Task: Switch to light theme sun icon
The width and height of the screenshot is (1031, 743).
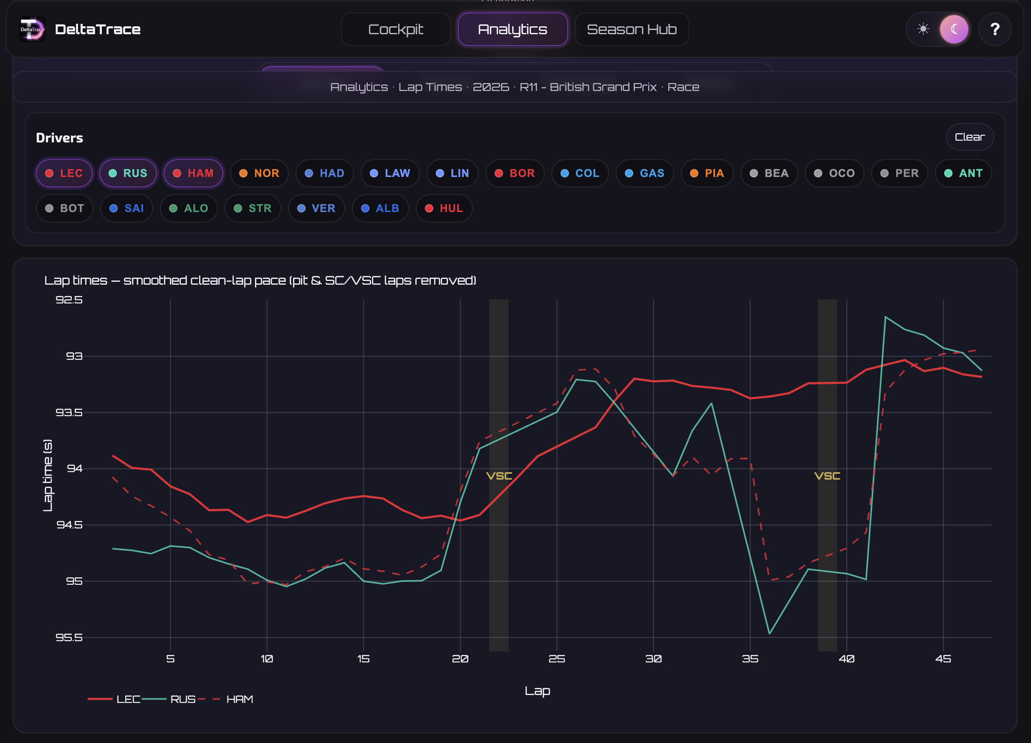Action: click(x=923, y=30)
